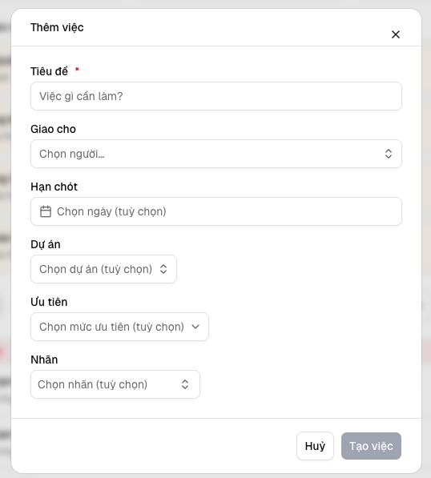Click the Tạo việc create button
The width and height of the screenshot is (431, 478).
(371, 446)
